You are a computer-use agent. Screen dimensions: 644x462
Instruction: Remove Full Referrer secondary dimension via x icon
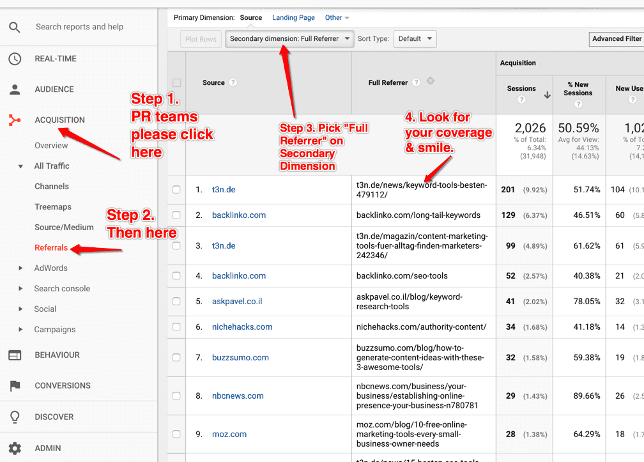pos(431,81)
